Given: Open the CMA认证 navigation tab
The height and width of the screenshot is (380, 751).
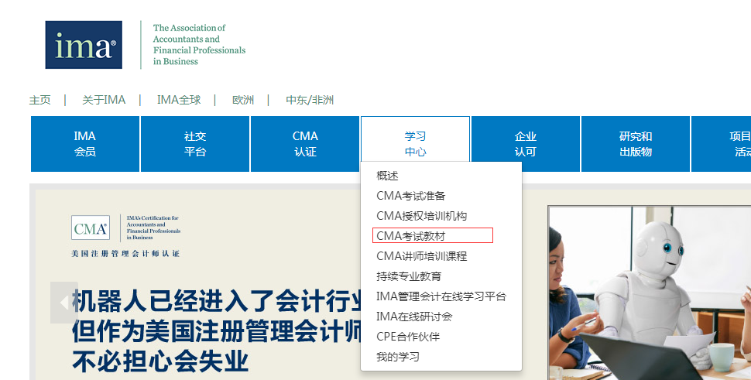Looking at the screenshot, I should 305,144.
